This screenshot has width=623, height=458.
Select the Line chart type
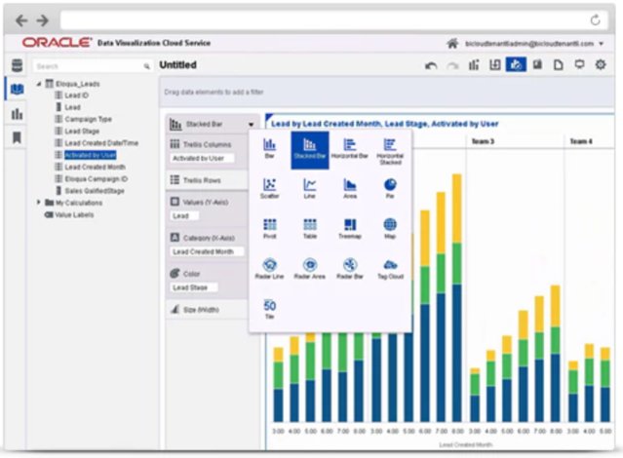[309, 189]
